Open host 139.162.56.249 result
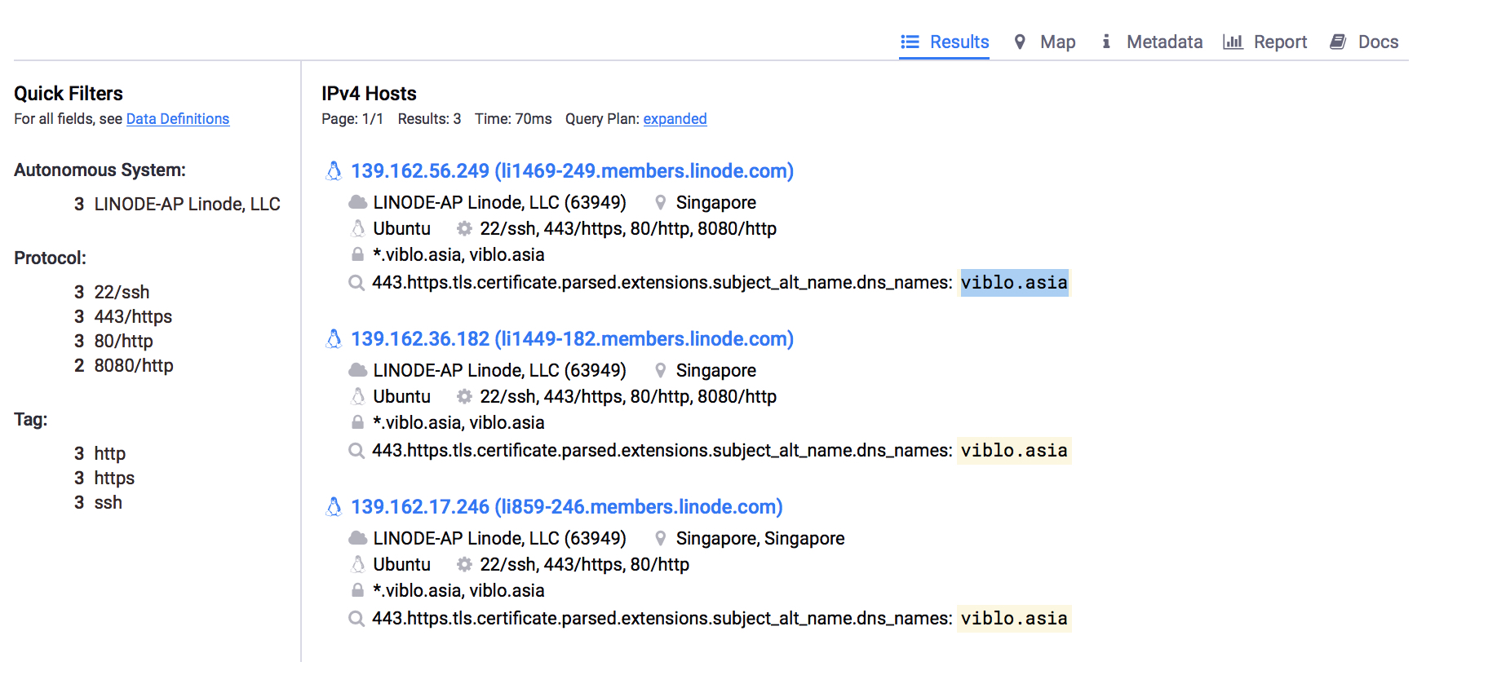 coord(572,171)
